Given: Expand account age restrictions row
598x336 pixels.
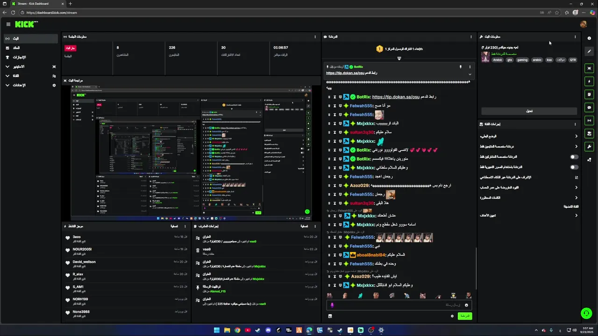Looking at the screenshot, I should (529, 188).
